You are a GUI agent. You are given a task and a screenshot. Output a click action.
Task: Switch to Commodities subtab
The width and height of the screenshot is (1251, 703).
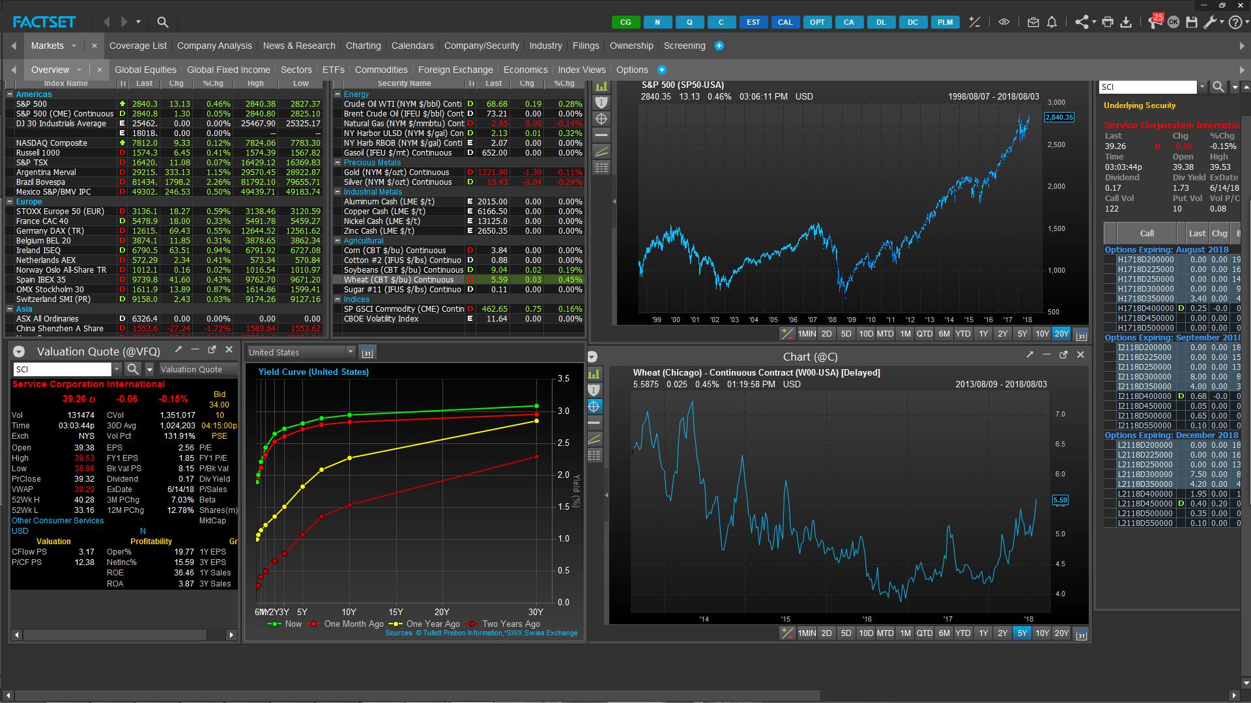[381, 70]
